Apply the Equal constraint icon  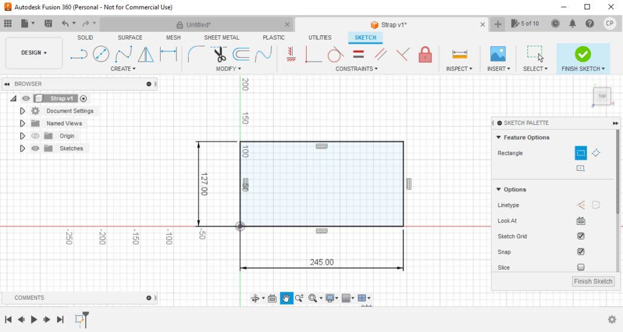pyautogui.click(x=358, y=55)
